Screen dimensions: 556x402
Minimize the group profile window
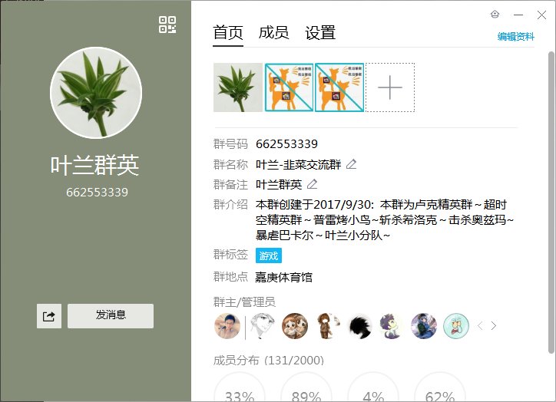[518, 15]
